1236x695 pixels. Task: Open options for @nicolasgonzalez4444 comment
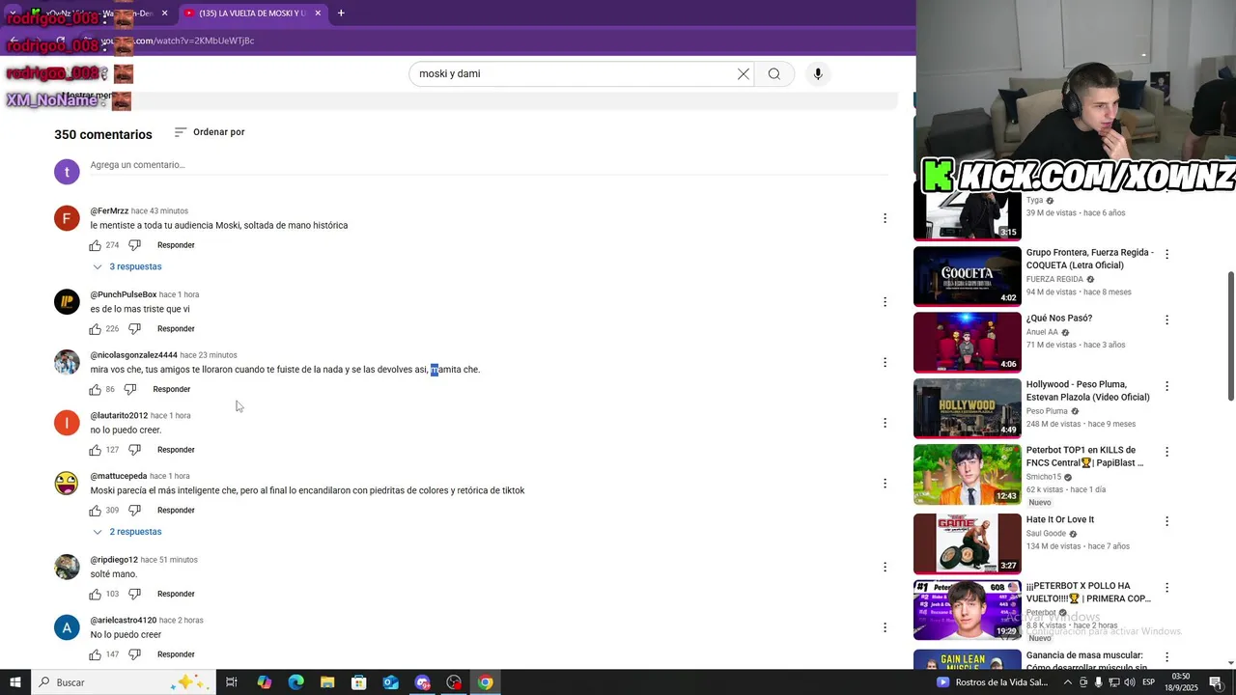pyautogui.click(x=885, y=362)
